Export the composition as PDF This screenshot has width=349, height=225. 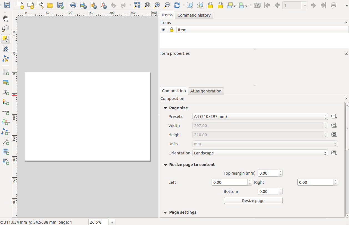(x=103, y=5)
